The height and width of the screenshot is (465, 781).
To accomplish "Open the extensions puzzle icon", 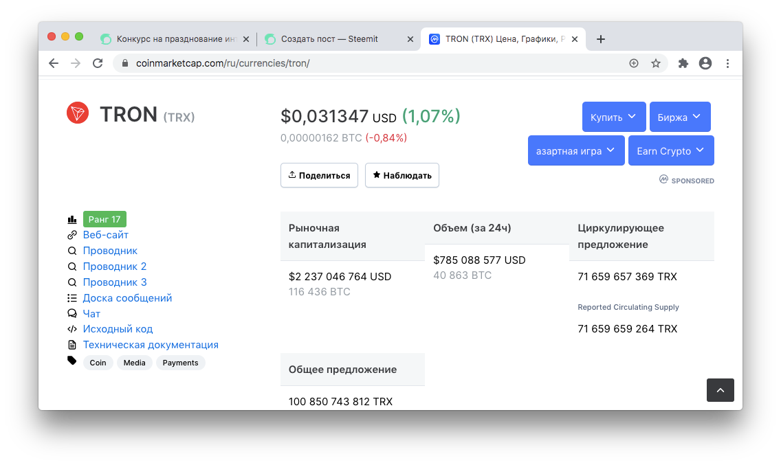I will tap(683, 63).
